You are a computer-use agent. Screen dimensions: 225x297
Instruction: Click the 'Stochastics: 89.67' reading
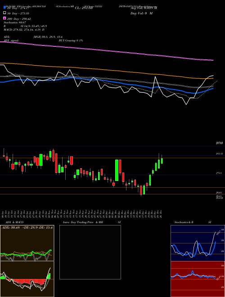tap(15, 22)
